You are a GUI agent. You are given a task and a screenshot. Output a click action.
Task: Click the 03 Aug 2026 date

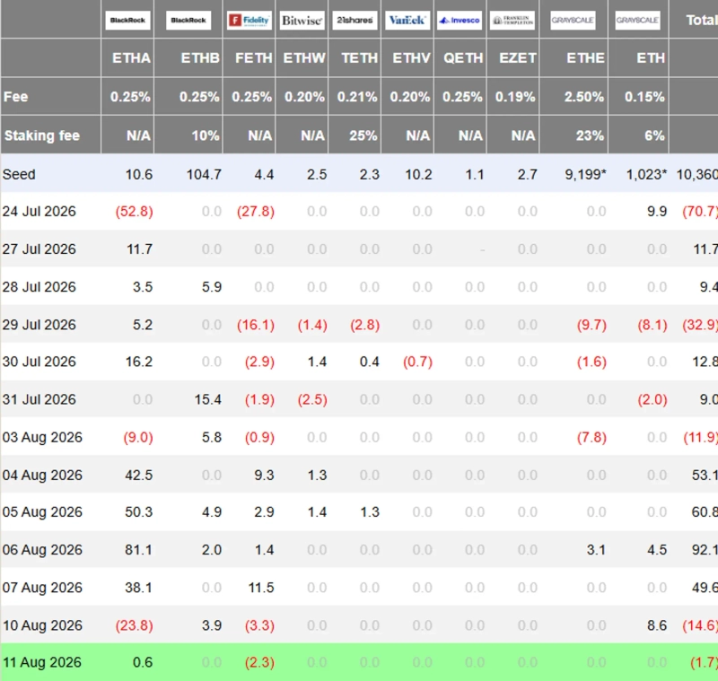click(x=42, y=438)
